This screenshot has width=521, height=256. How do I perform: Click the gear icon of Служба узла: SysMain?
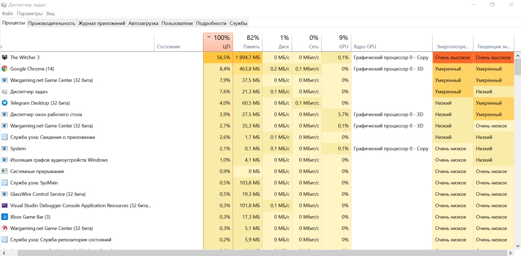[x=4, y=183]
